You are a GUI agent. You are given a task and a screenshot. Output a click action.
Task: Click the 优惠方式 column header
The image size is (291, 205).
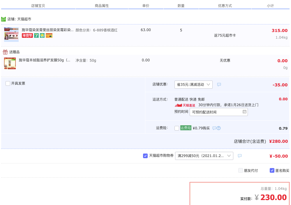[225, 6]
